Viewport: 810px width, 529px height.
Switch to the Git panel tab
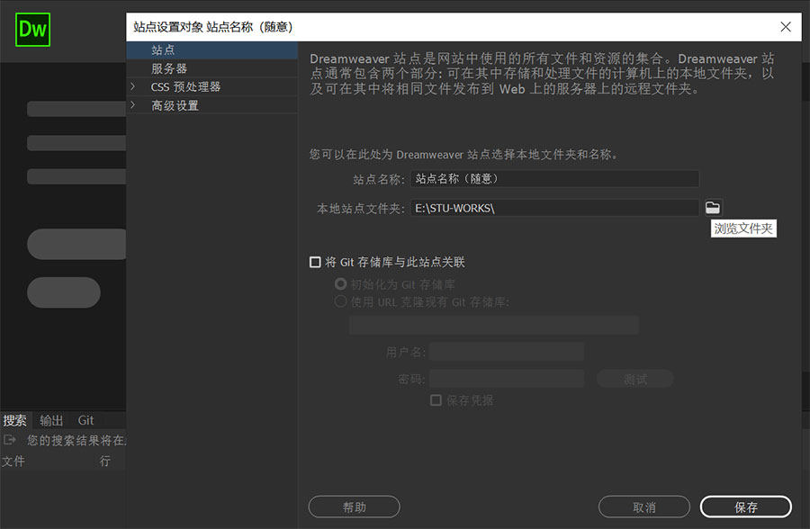pos(85,420)
